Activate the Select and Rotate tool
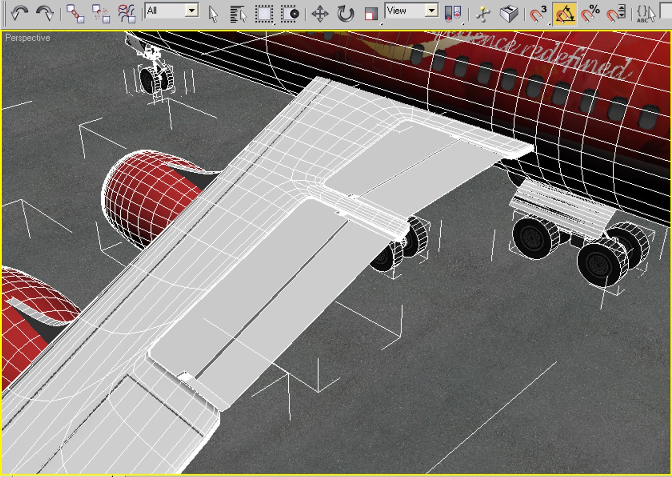The width and height of the screenshot is (672, 477). (x=345, y=14)
